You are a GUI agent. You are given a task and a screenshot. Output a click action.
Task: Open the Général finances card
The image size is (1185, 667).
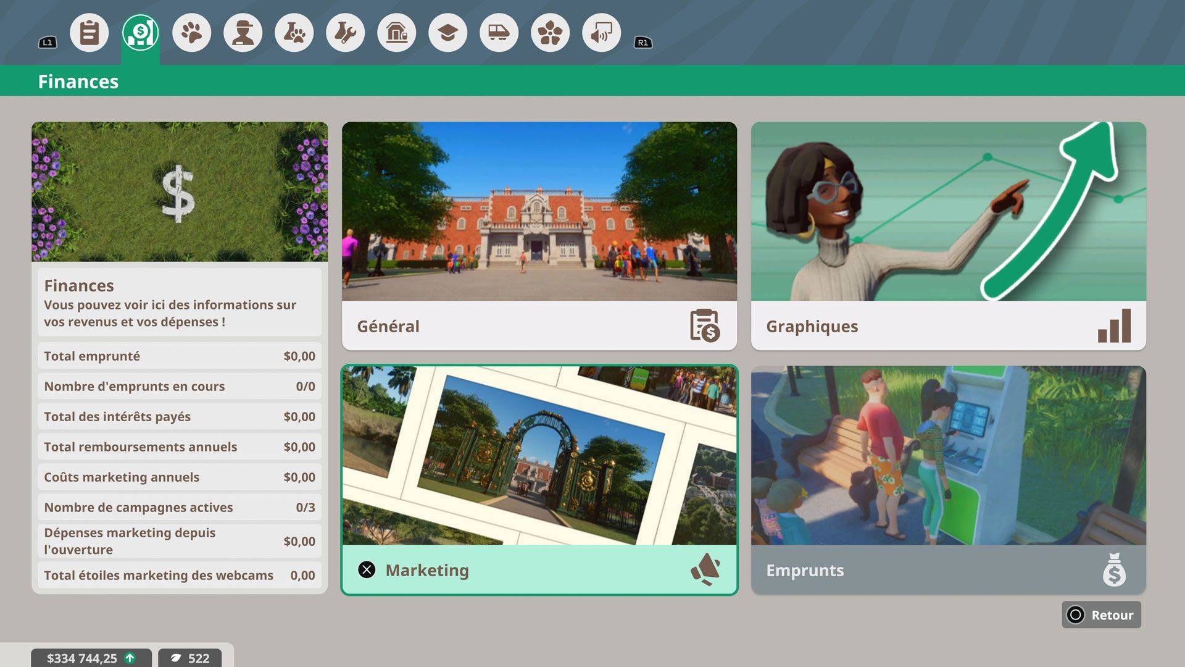[539, 236]
